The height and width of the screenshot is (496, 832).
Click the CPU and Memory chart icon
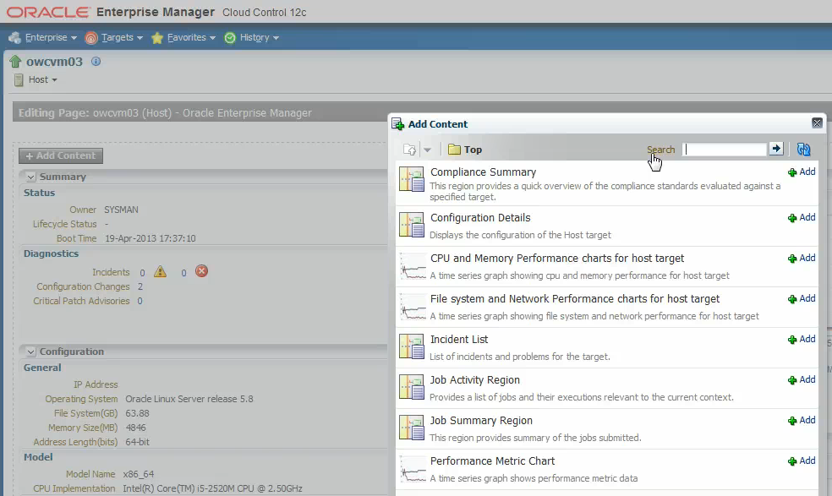click(x=413, y=266)
